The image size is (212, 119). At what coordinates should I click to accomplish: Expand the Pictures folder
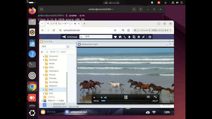click(43, 75)
